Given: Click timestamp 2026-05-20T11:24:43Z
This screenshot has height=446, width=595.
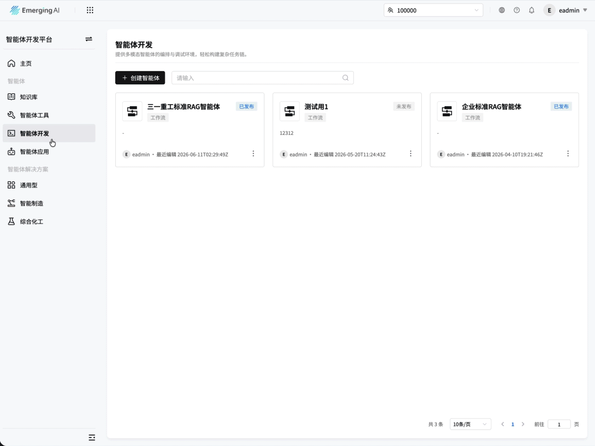Looking at the screenshot, I should point(360,155).
